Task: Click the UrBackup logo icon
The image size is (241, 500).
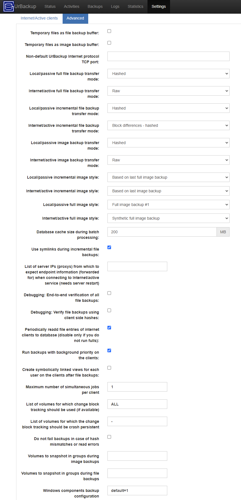Action: coord(8,6)
